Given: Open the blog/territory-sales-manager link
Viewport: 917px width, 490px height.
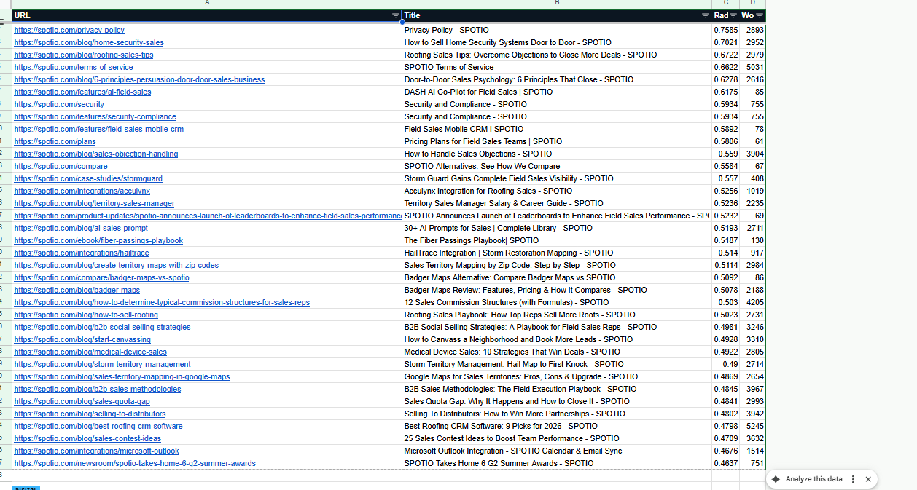Looking at the screenshot, I should (94, 203).
